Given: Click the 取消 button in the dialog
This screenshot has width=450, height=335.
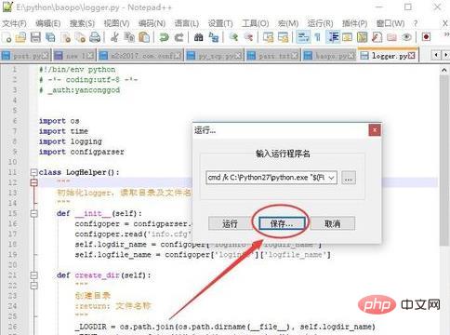Looking at the screenshot, I should (333, 223).
